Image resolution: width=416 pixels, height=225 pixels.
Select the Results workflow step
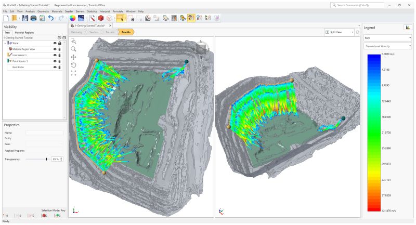coord(126,32)
